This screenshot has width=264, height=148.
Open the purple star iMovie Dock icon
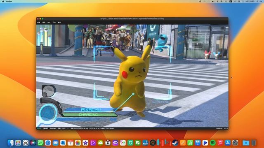pos(85,143)
